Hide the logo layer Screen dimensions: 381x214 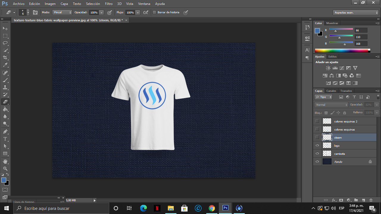(317, 145)
